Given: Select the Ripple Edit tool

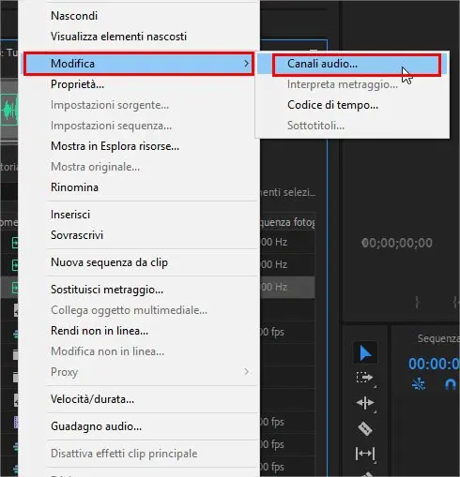Looking at the screenshot, I should point(365,403).
